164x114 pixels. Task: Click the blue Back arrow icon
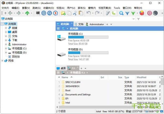[10, 13]
